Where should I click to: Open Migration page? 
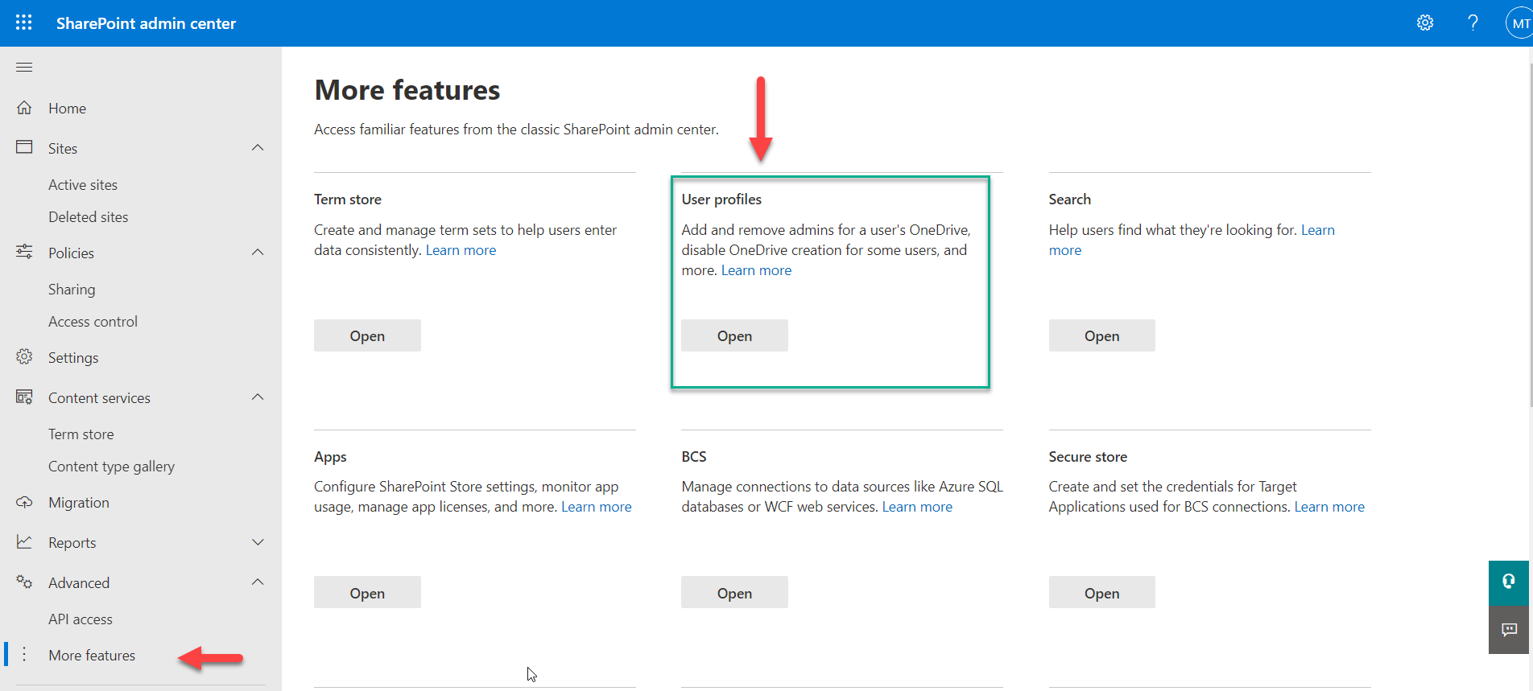pos(79,503)
